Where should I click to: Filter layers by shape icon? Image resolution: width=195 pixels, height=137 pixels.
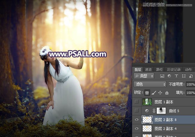tap(184, 76)
